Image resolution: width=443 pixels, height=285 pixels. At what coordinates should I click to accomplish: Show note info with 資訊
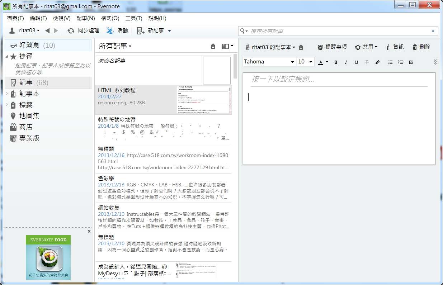pos(395,47)
